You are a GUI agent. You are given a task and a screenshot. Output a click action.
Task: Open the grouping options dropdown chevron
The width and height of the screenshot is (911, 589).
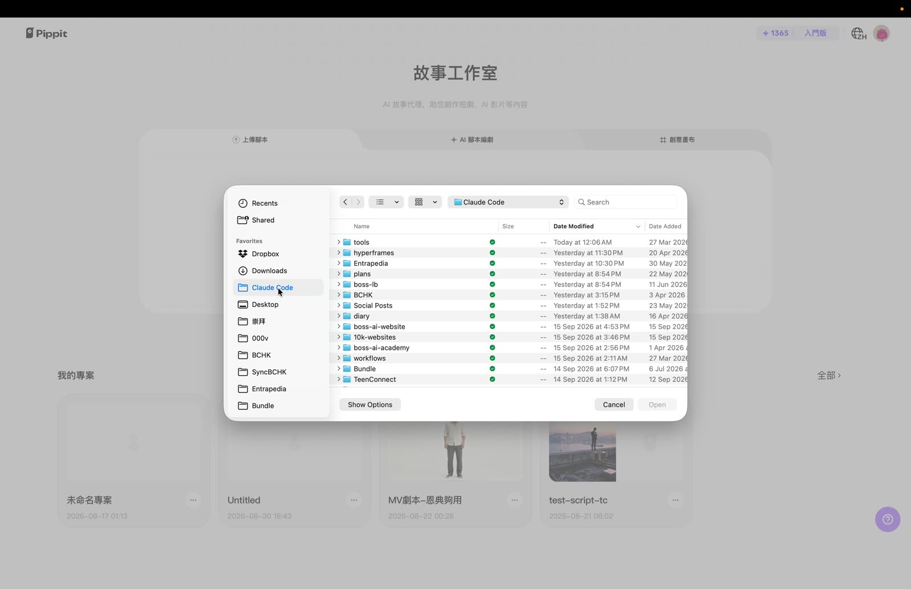click(435, 202)
